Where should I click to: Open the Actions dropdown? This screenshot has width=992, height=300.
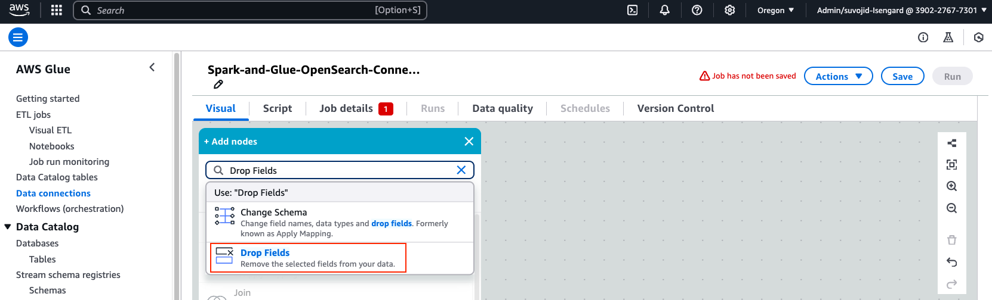pyautogui.click(x=839, y=76)
